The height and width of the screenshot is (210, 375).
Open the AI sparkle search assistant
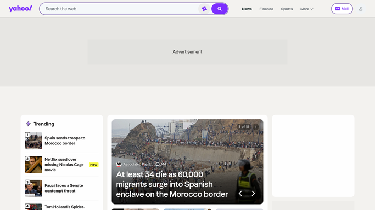pos(204,9)
